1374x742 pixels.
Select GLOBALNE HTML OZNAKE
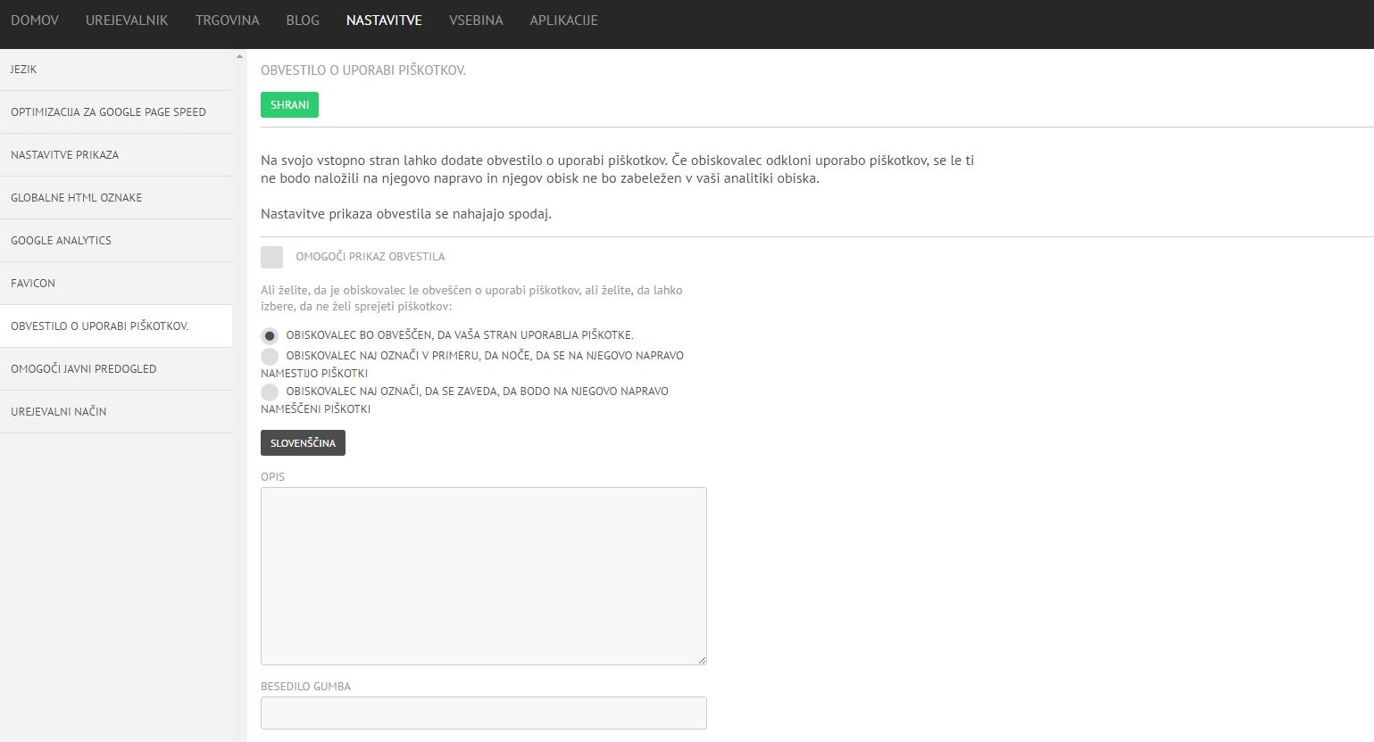(116, 198)
